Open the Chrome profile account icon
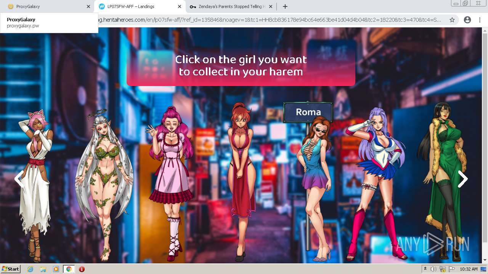Screen dimensions: 488x274 coord(467,20)
